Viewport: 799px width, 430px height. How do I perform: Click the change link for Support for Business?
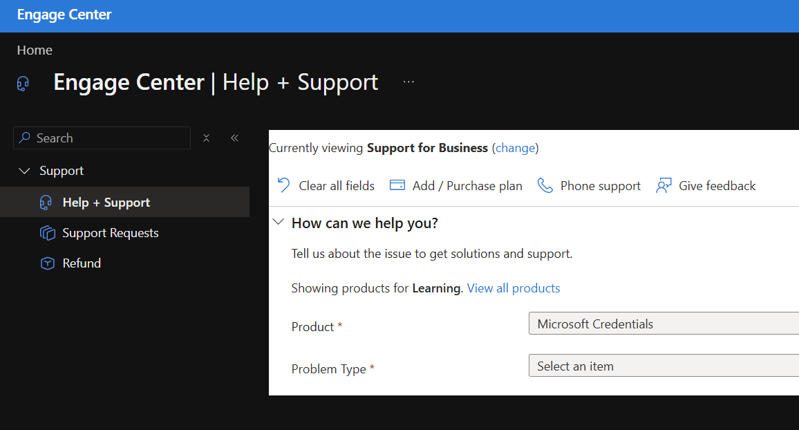click(x=515, y=148)
